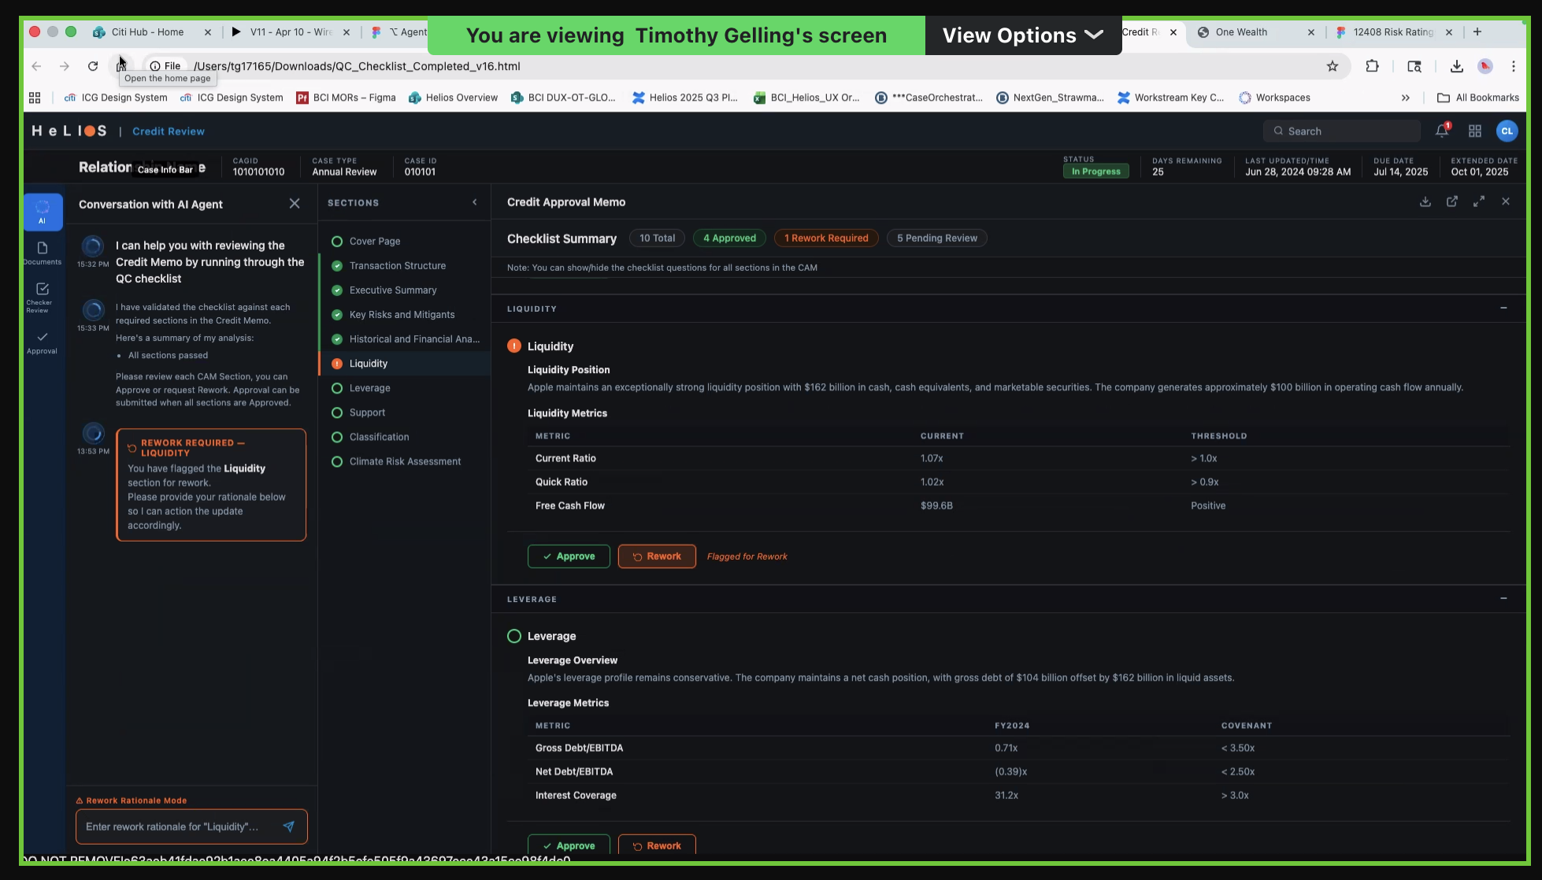Image resolution: width=1542 pixels, height=880 pixels.
Task: Filter checklist by 1 Rework Required
Action: [x=826, y=238]
